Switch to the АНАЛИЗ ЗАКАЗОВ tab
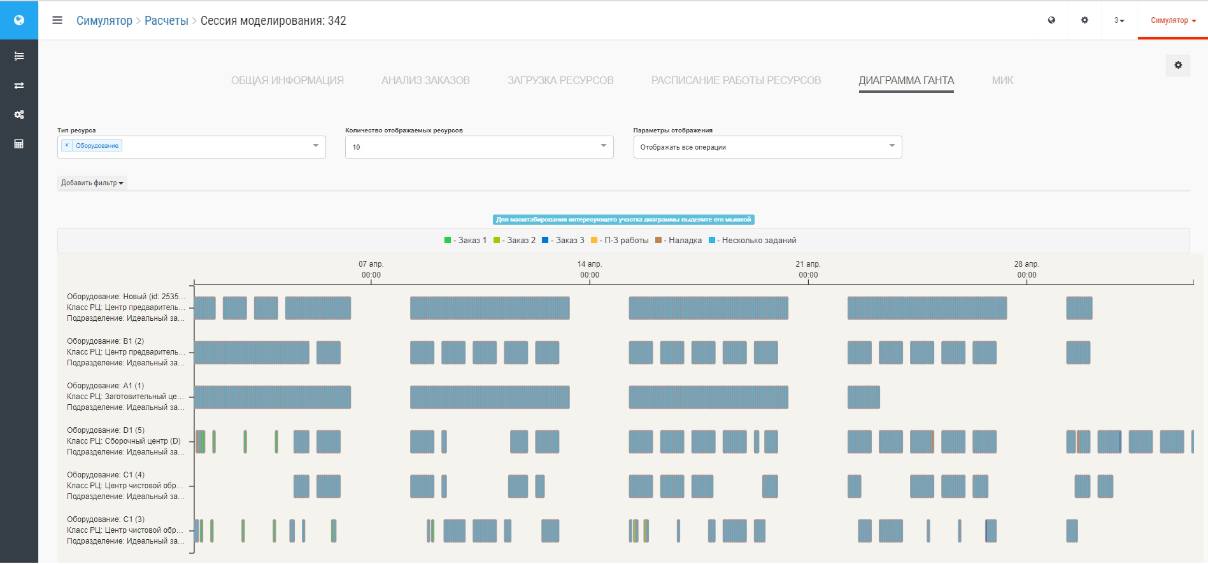 point(425,80)
